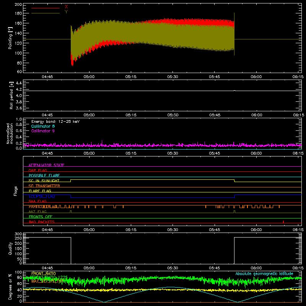Click the 'ECLIPSE_FLAG' label
The image size is (306, 306).
coord(42,196)
